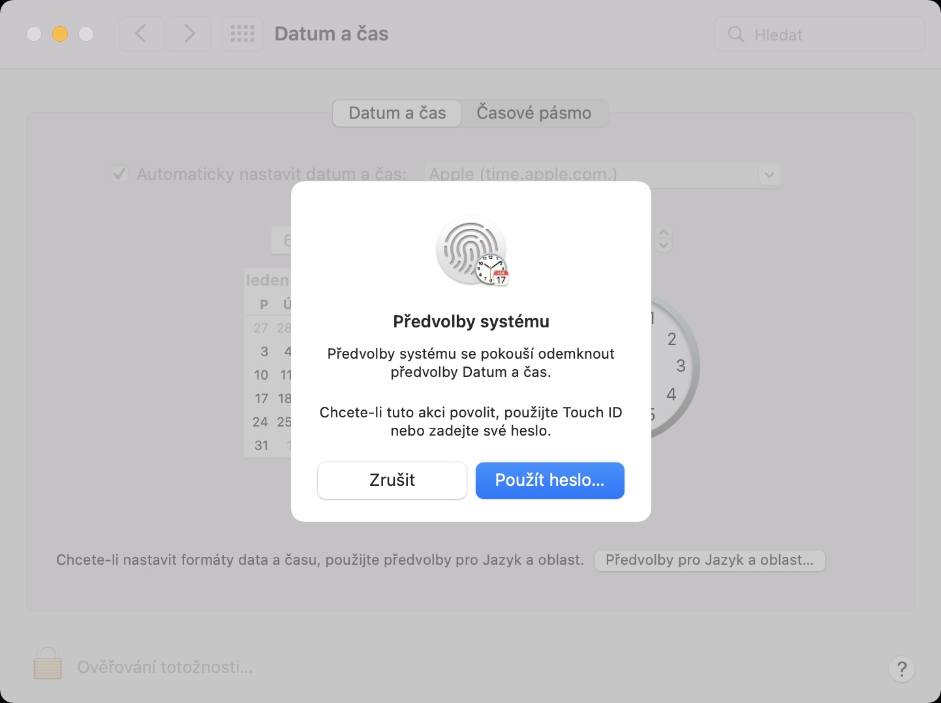Click the lock icon at bottom left
The height and width of the screenshot is (703, 941).
(x=48, y=663)
